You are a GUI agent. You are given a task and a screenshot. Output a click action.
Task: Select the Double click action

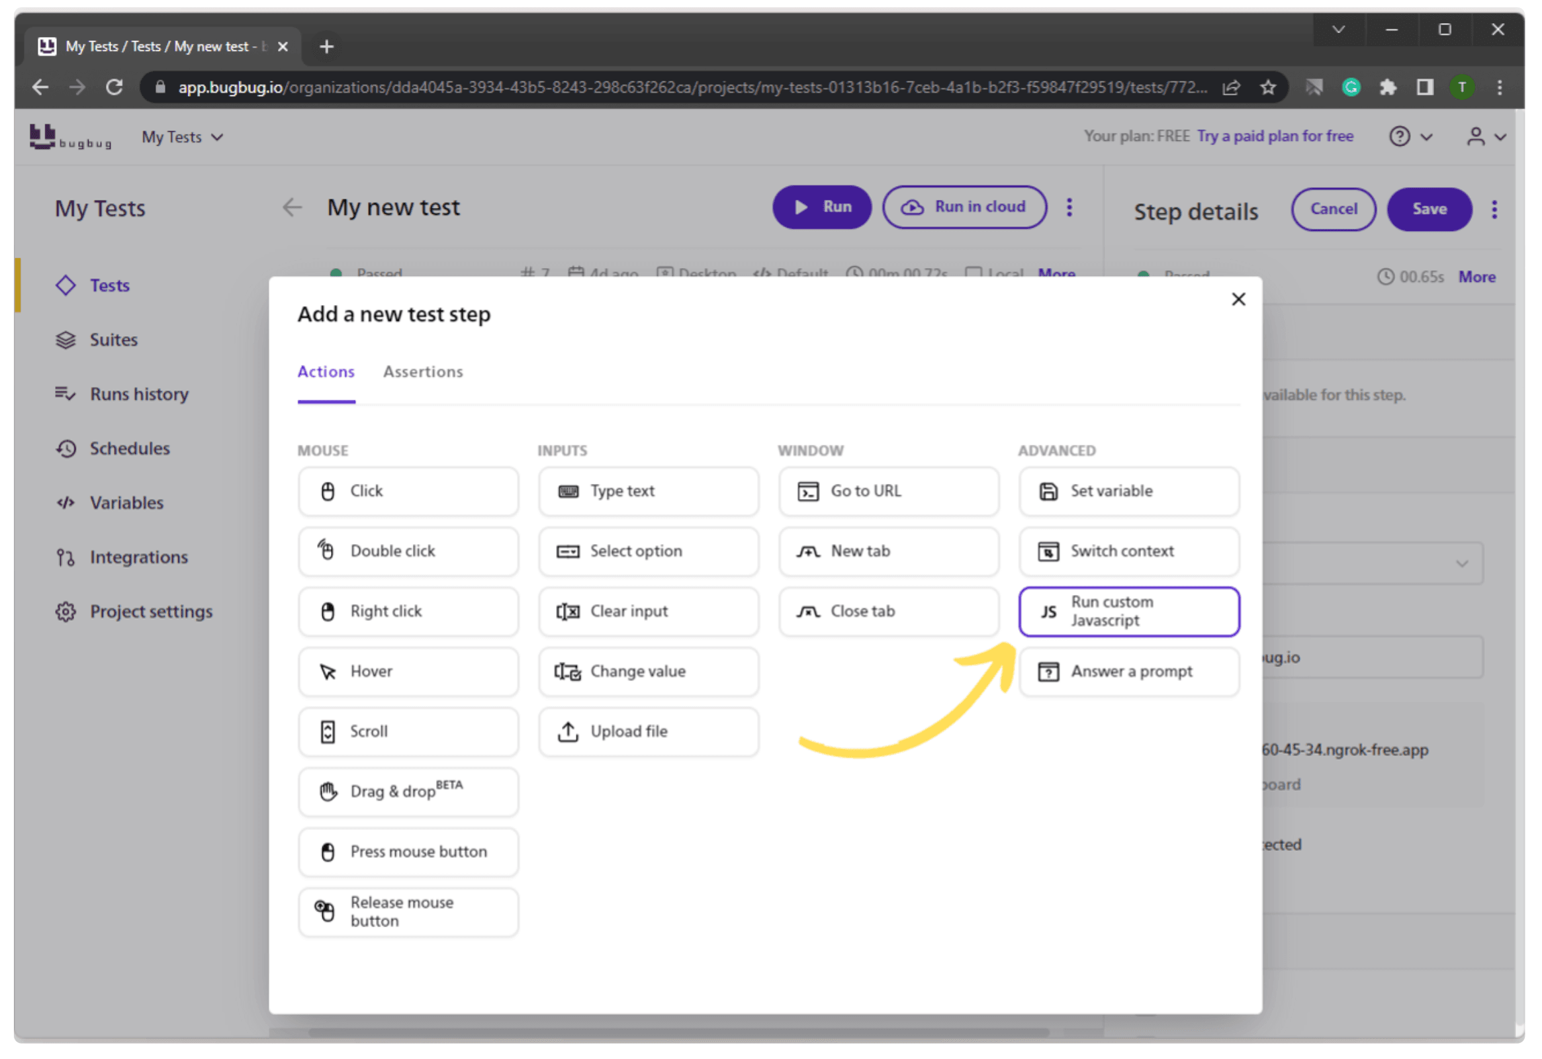pos(408,551)
